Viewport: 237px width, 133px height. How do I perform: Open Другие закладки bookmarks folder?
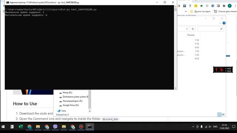pos(200,11)
